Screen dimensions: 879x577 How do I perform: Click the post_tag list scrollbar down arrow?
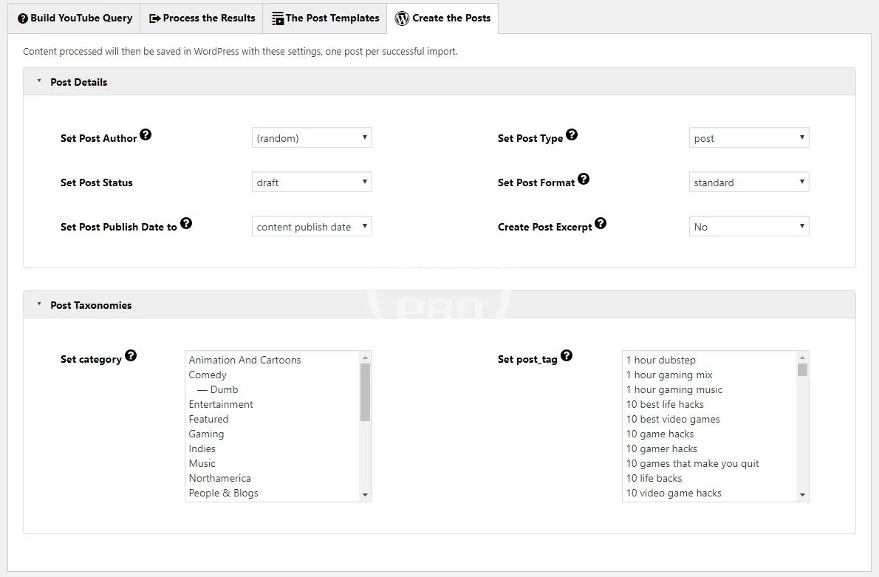[802, 495]
